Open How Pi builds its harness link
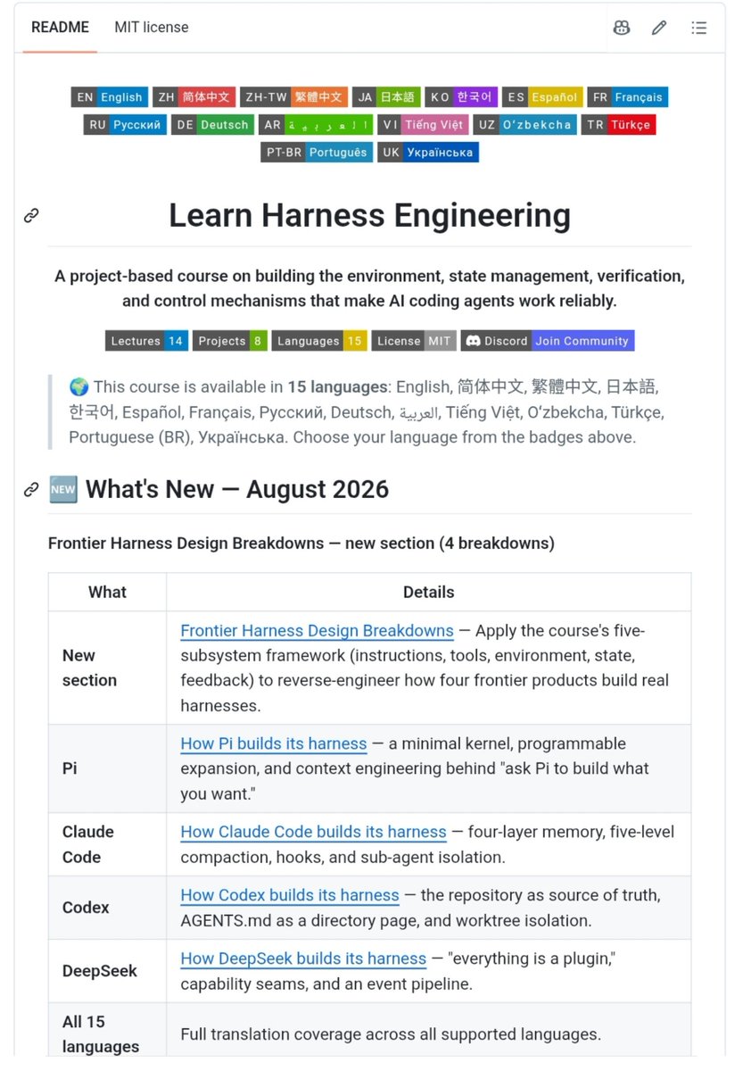743x1071 pixels. click(274, 743)
